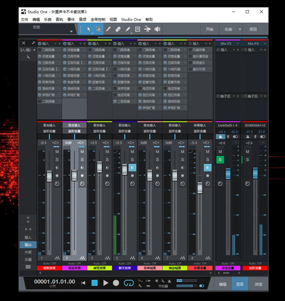Close the mixer panel with the X icon

[x=23, y=43]
